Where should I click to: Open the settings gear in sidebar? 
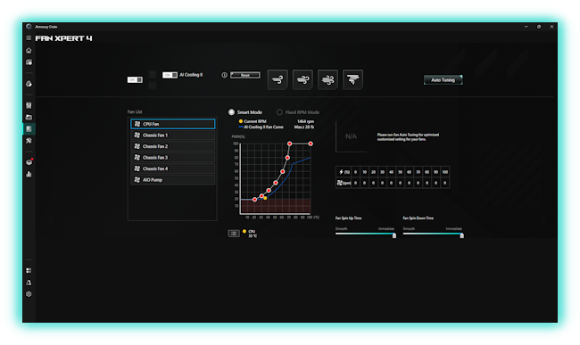(29, 294)
